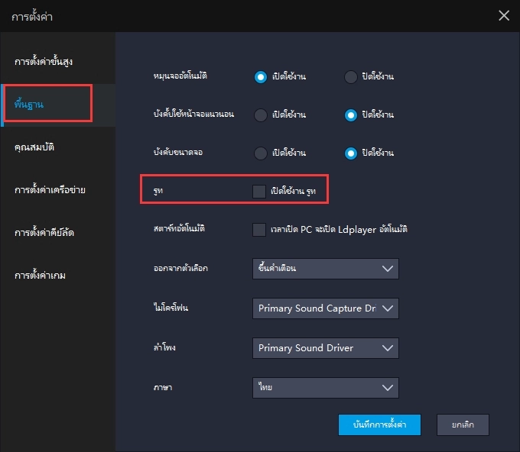Viewport: 520px width, 452px height.
Task: Tick auto-start Ldplayer with PC checkbox
Action: 259,229
